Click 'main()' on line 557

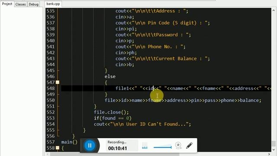[69, 142]
